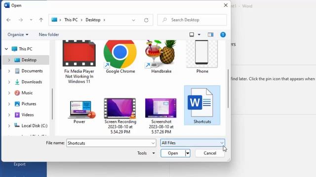Click the Open button
The image size is (316, 177).
(x=173, y=153)
